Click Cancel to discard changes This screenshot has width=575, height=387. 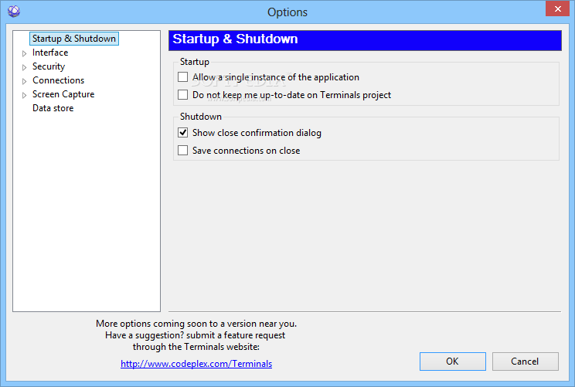tap(525, 362)
